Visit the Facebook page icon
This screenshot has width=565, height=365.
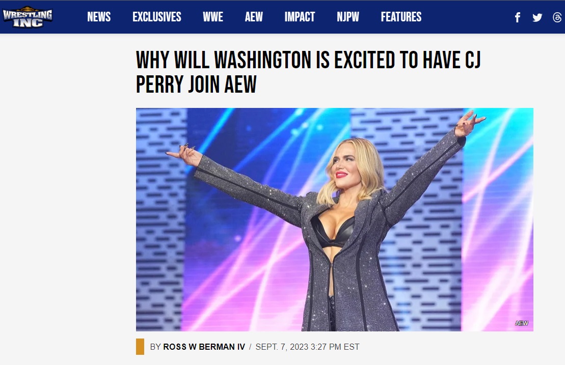tap(518, 17)
